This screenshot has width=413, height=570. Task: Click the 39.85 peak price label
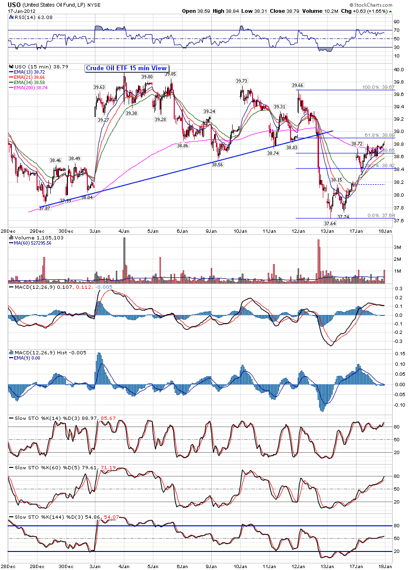[x=170, y=74]
